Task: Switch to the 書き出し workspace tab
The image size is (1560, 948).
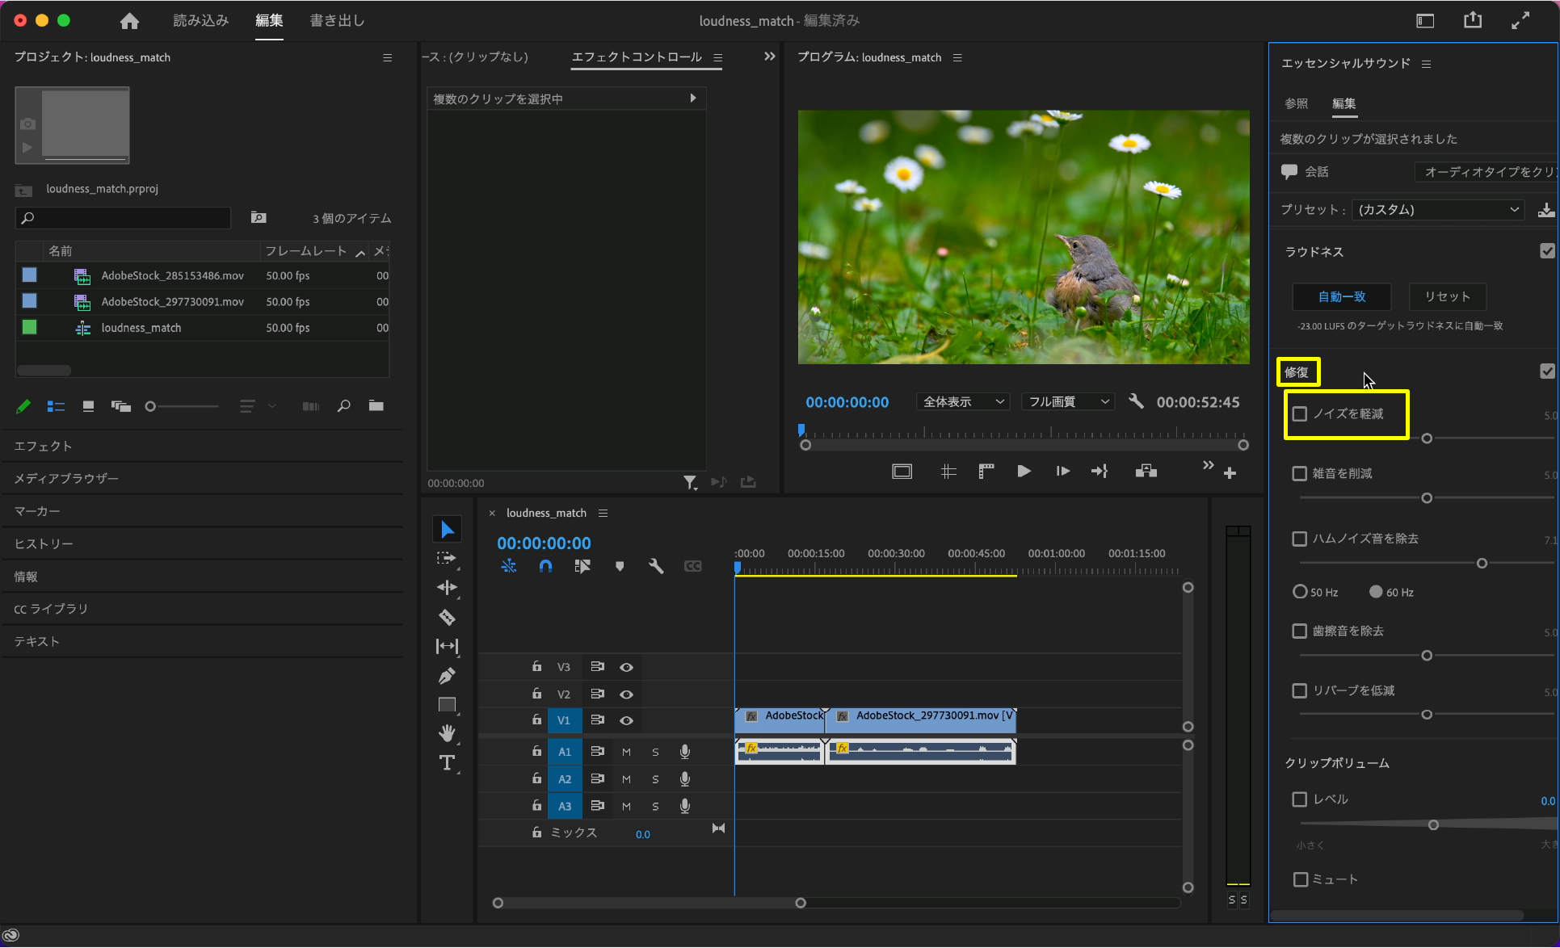Action: (x=337, y=21)
